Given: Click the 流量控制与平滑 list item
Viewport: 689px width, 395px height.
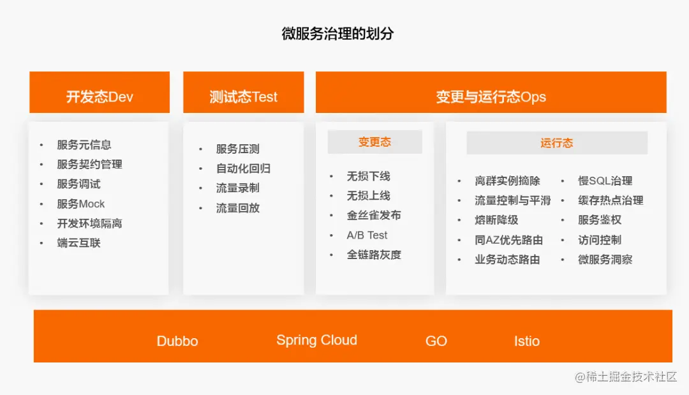Looking at the screenshot, I should pos(513,200).
